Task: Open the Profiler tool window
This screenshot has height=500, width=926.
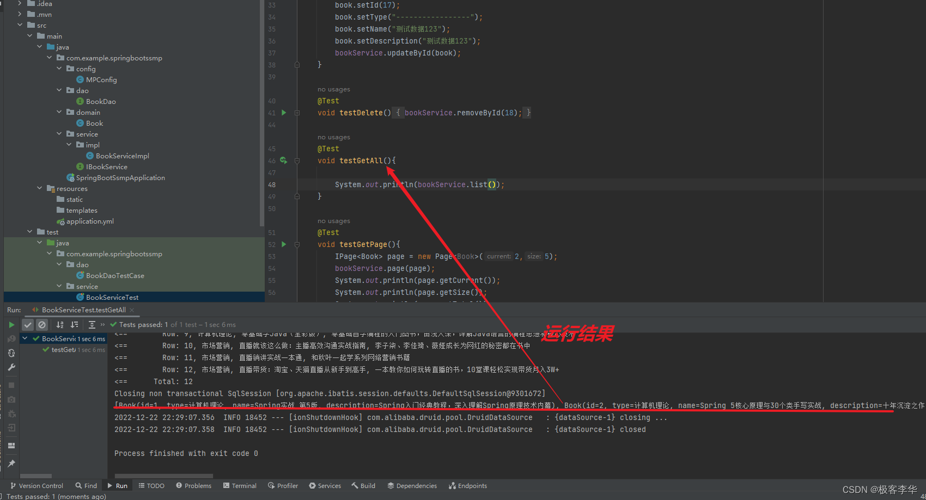Action: tap(283, 486)
